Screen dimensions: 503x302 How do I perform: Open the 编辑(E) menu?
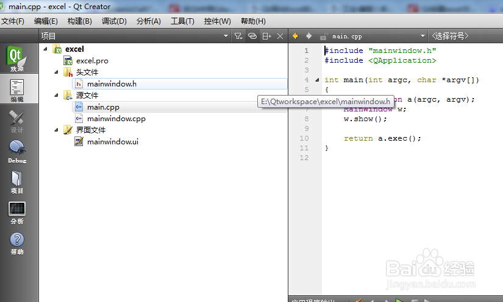pos(46,21)
